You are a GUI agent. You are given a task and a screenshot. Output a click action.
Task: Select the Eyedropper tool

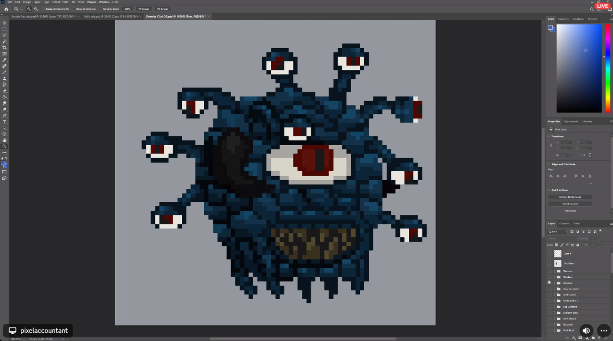(5, 60)
